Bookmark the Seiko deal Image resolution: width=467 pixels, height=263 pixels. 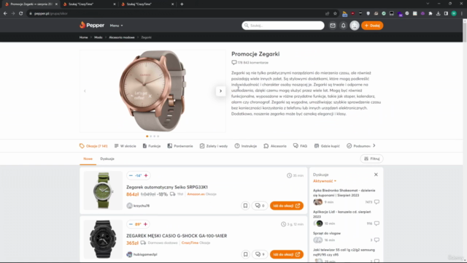click(x=245, y=206)
